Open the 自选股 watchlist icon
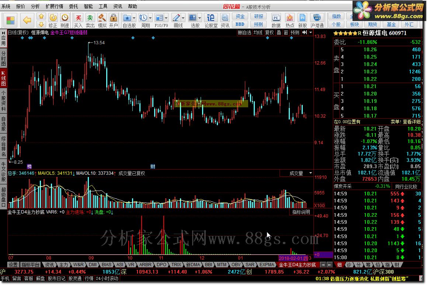This screenshot has height=285, width=427. [x=127, y=20]
